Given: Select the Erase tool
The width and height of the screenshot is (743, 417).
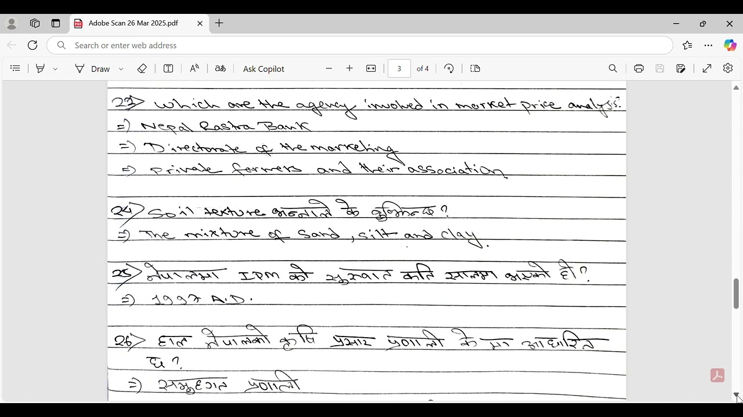Looking at the screenshot, I should point(142,68).
